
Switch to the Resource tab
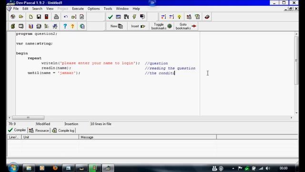point(39,130)
